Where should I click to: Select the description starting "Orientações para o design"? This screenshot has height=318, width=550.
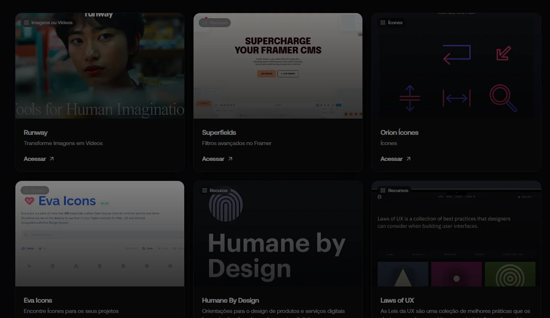[x=273, y=313]
